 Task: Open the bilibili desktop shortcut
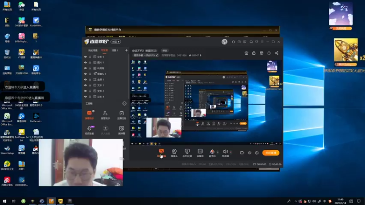coord(21,38)
